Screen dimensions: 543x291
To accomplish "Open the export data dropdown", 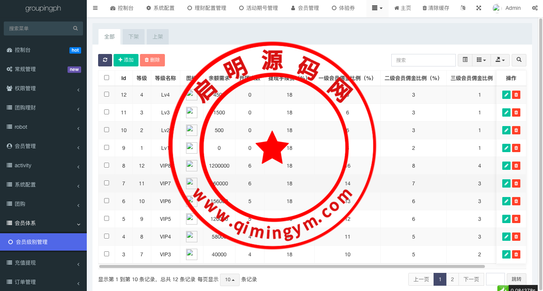I will pos(500,60).
